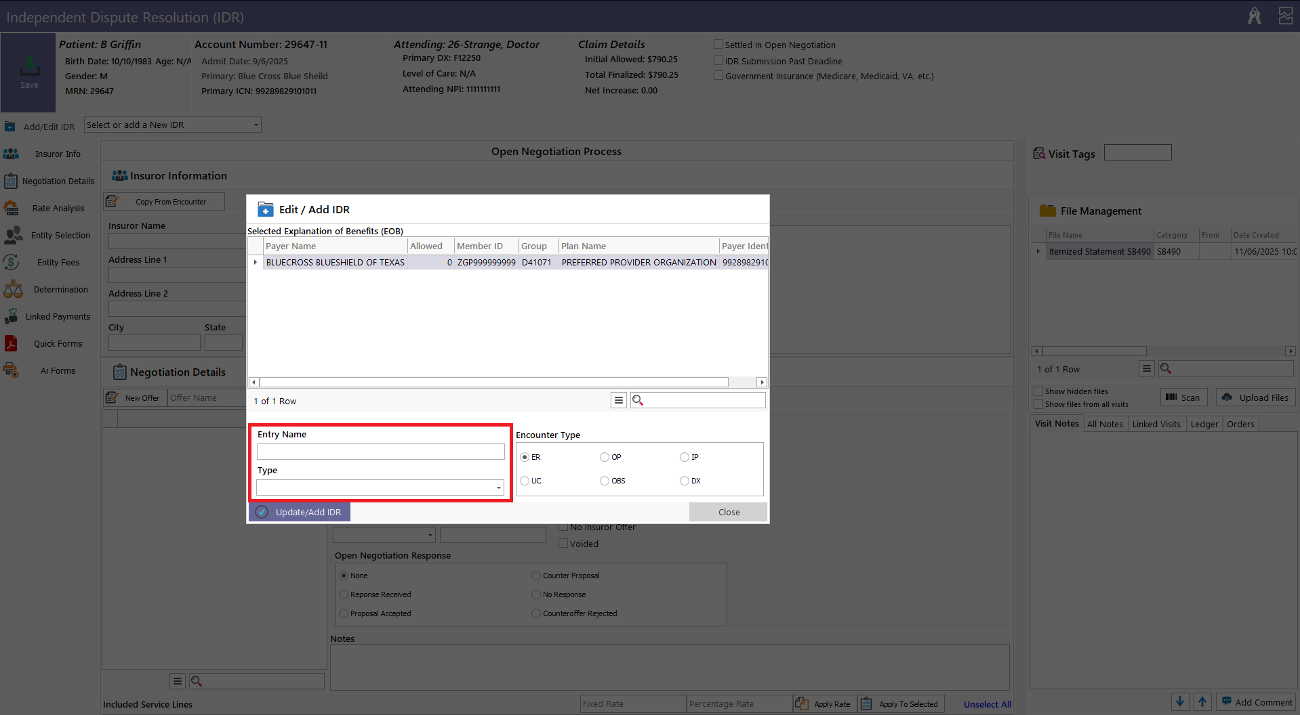Open the Determination scales icon

13,290
